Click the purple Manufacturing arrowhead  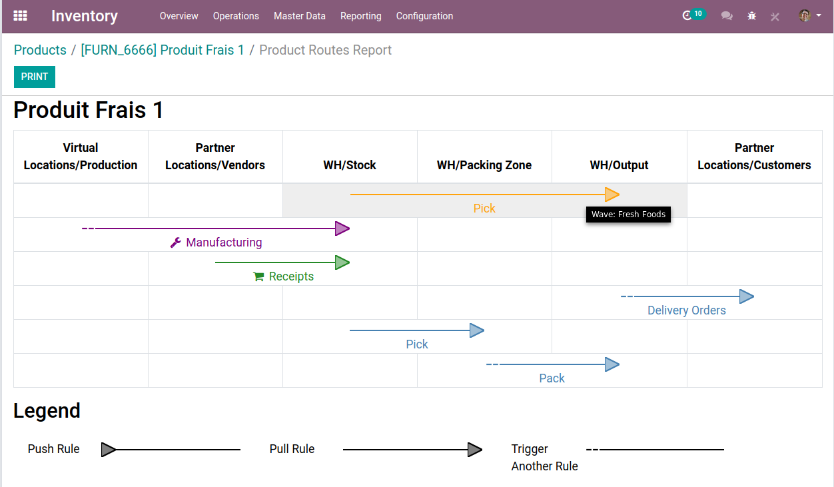(x=342, y=229)
